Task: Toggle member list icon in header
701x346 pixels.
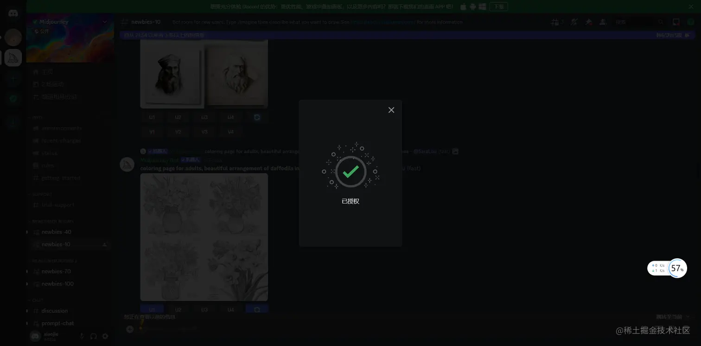Action: coord(603,22)
